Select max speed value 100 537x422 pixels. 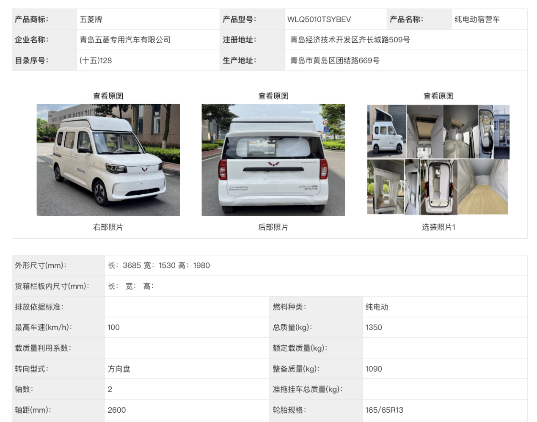click(x=114, y=327)
